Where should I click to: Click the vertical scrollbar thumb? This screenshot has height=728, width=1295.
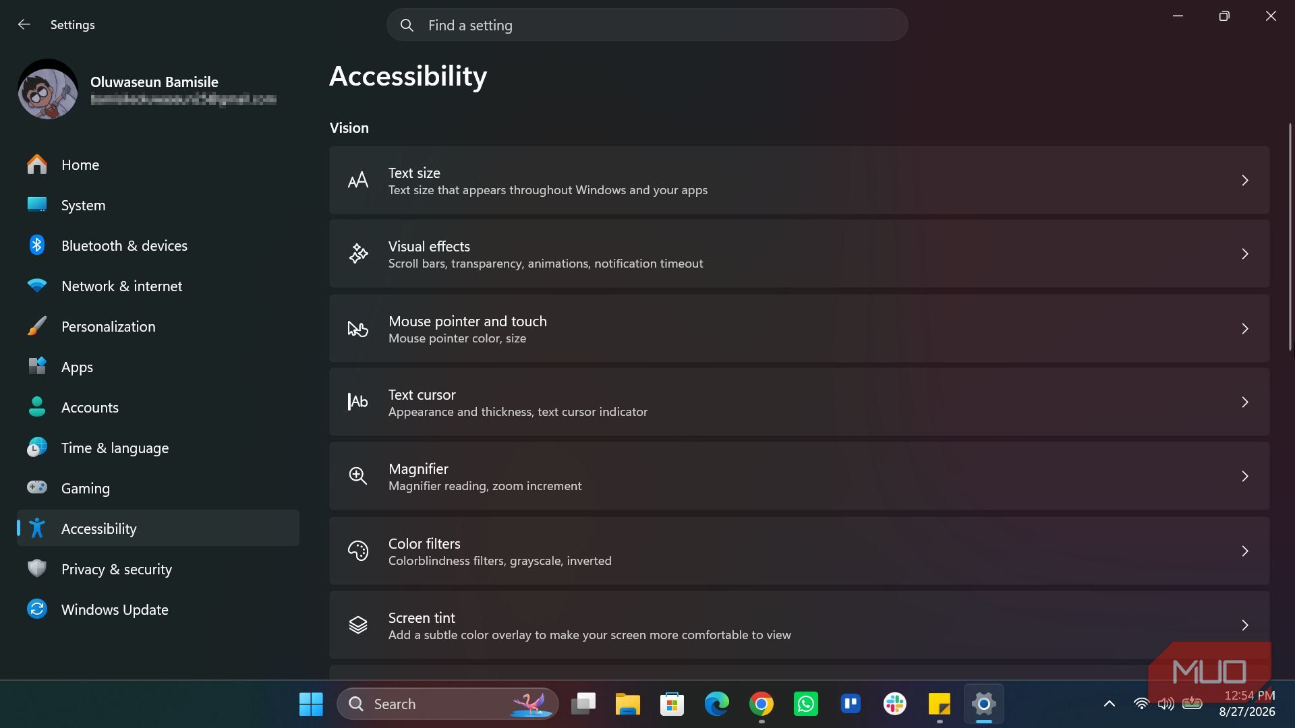[x=1290, y=236]
